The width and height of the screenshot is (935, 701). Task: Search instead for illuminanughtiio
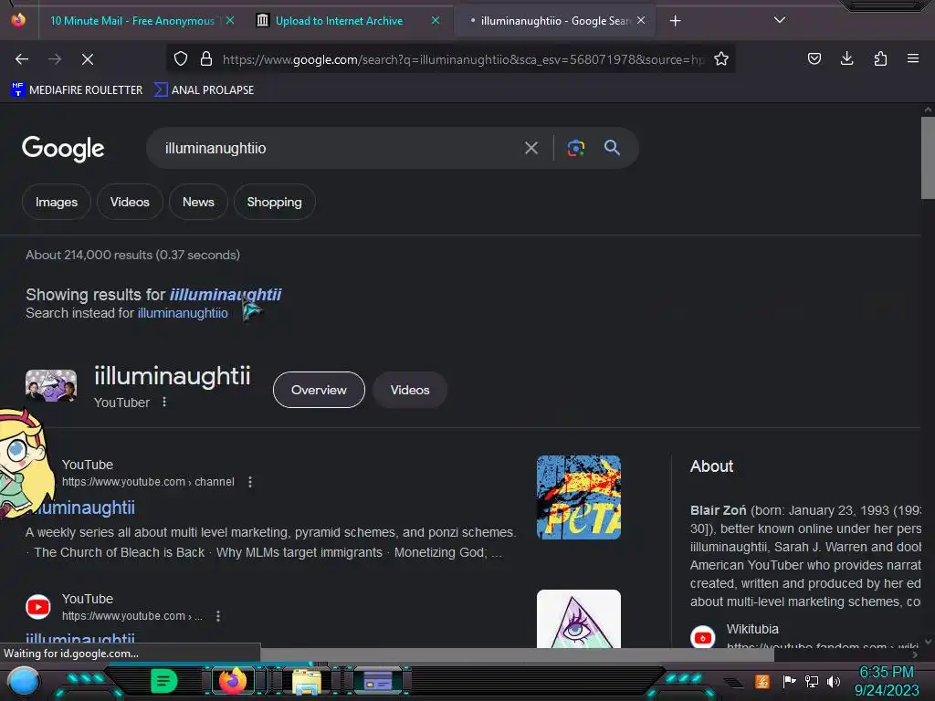click(x=183, y=313)
